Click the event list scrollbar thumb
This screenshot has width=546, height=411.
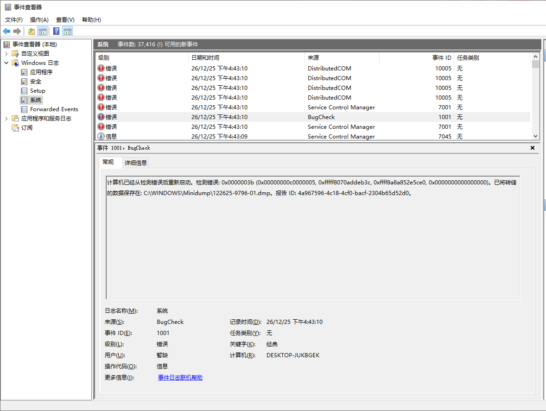point(535,64)
